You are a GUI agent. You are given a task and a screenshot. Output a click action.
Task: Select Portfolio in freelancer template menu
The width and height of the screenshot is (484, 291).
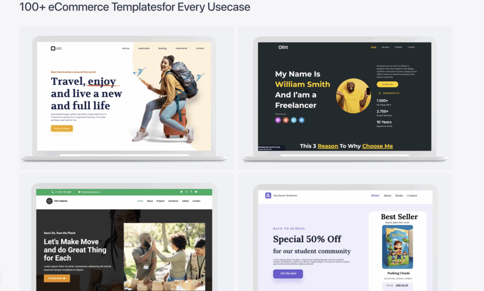click(398, 47)
